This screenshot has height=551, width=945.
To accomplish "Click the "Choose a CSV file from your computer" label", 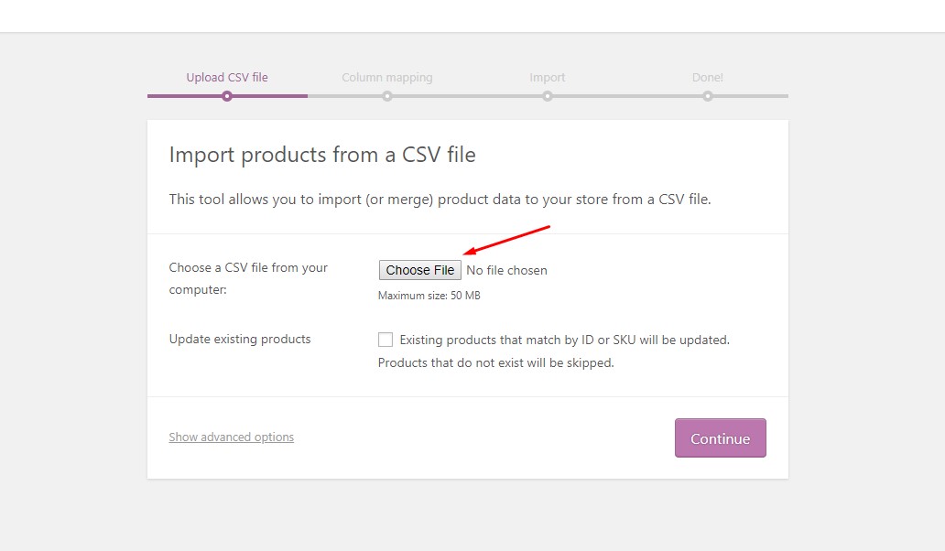I will pos(248,278).
